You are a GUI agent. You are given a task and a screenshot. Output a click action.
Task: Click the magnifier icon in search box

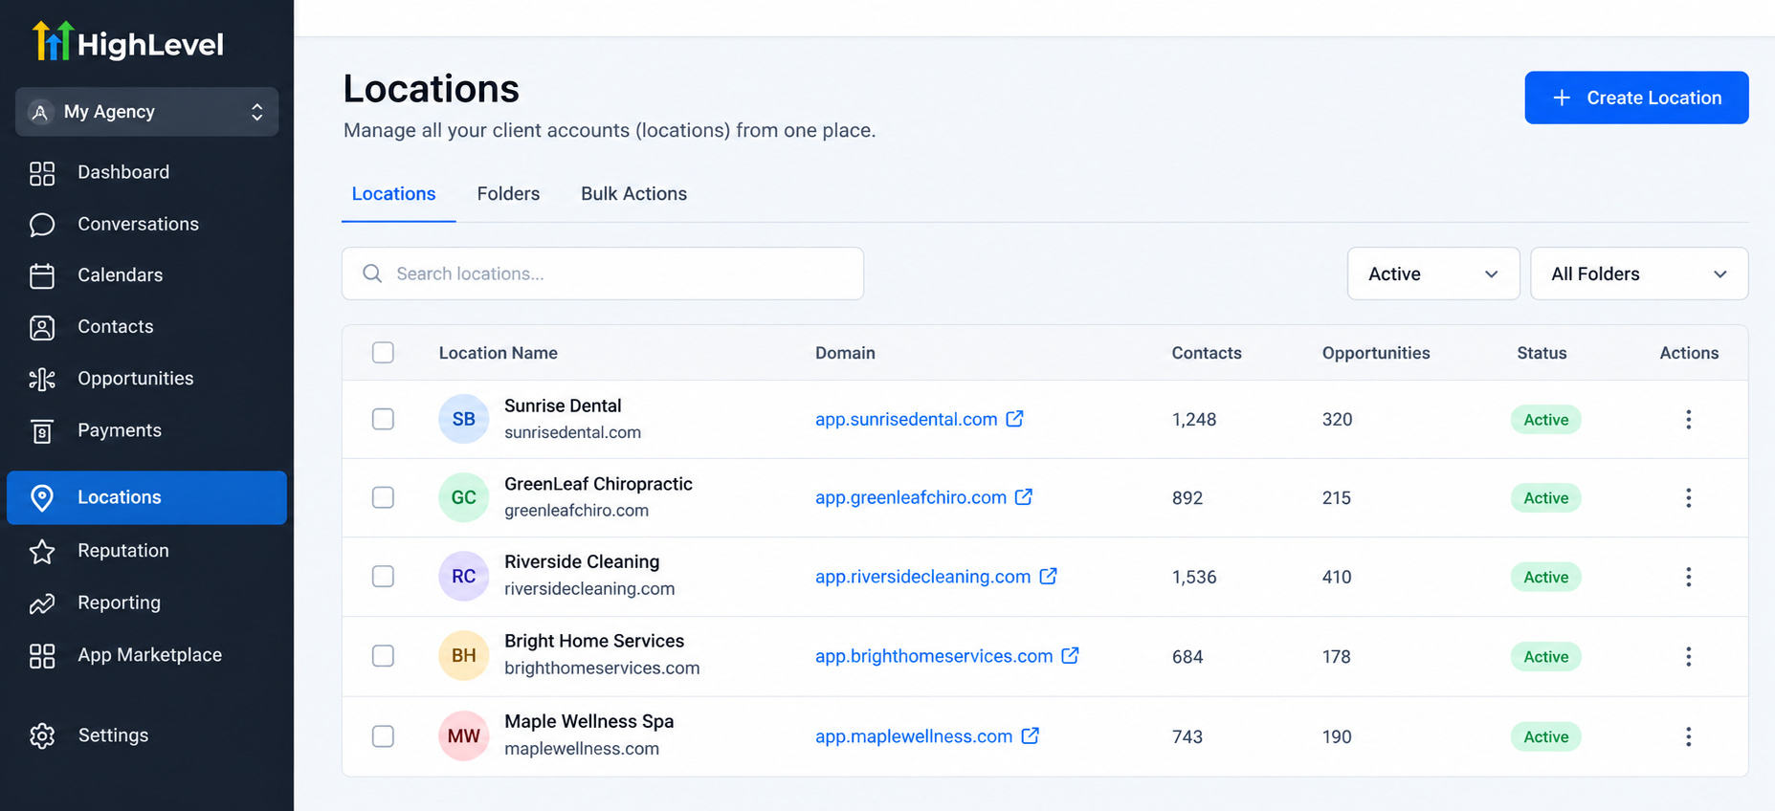tap(372, 274)
